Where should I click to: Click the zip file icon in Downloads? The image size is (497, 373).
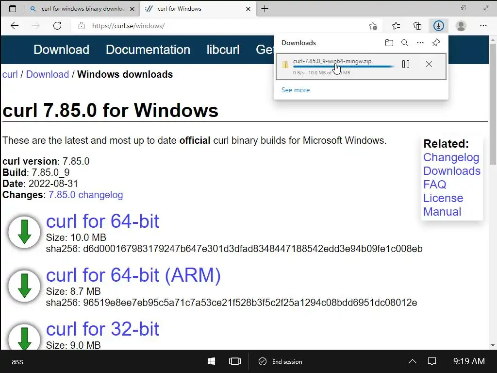285,64
